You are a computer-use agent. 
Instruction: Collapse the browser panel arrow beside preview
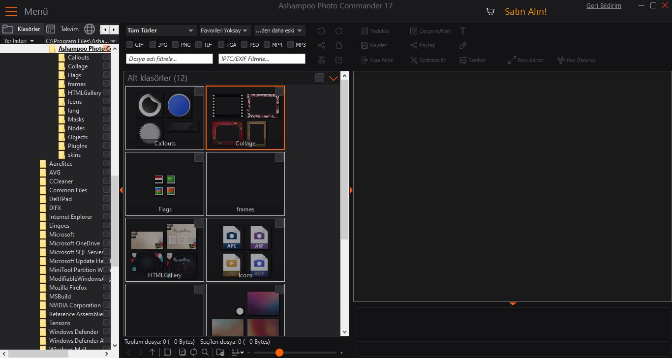(351, 190)
